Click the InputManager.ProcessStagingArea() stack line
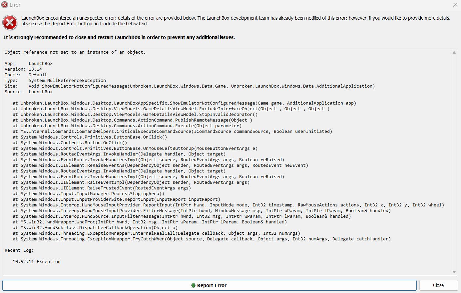461x293 pixels. (x=89, y=194)
